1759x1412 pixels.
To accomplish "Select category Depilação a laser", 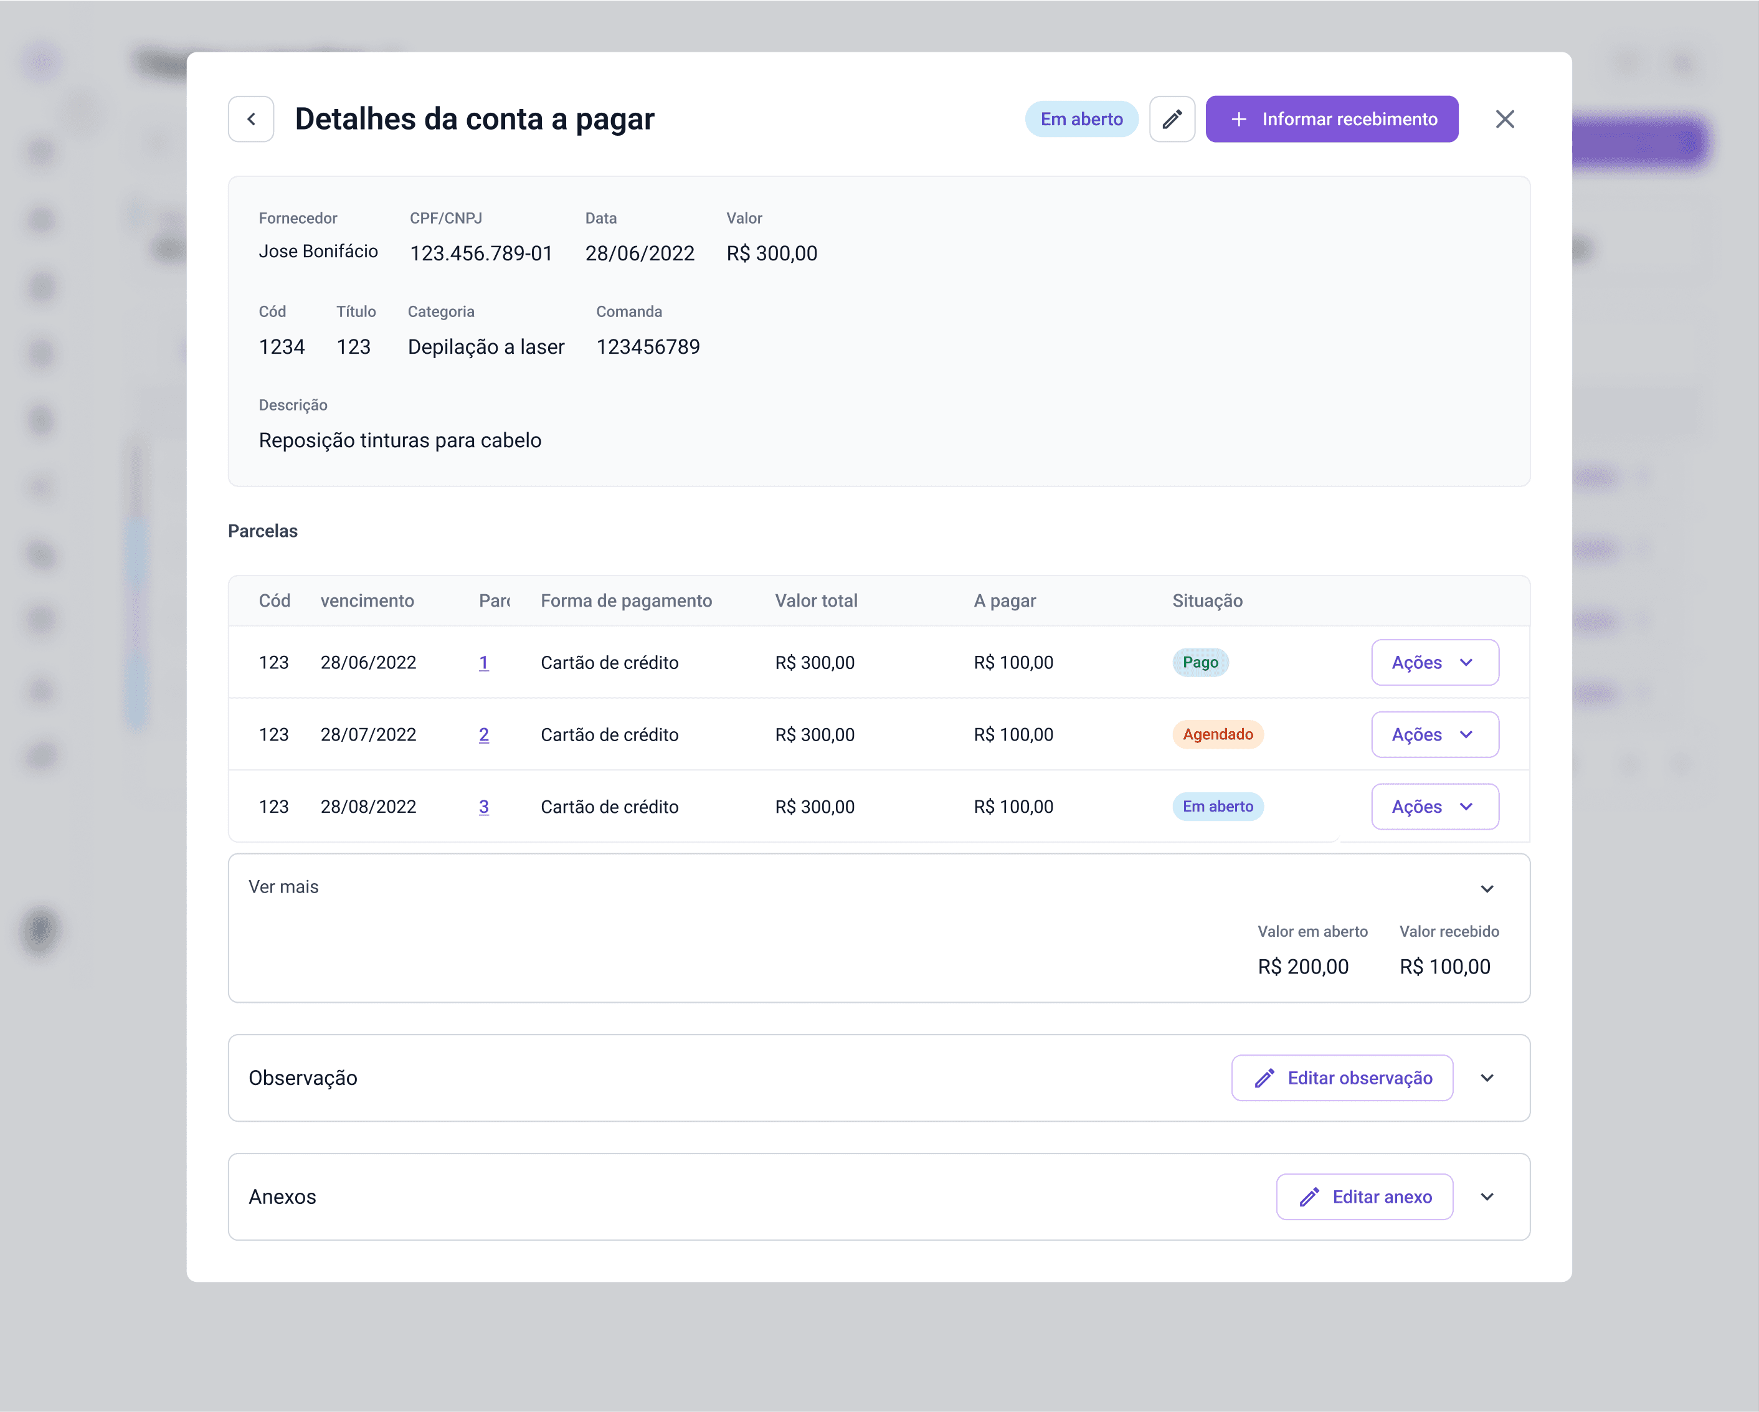I will (x=485, y=347).
